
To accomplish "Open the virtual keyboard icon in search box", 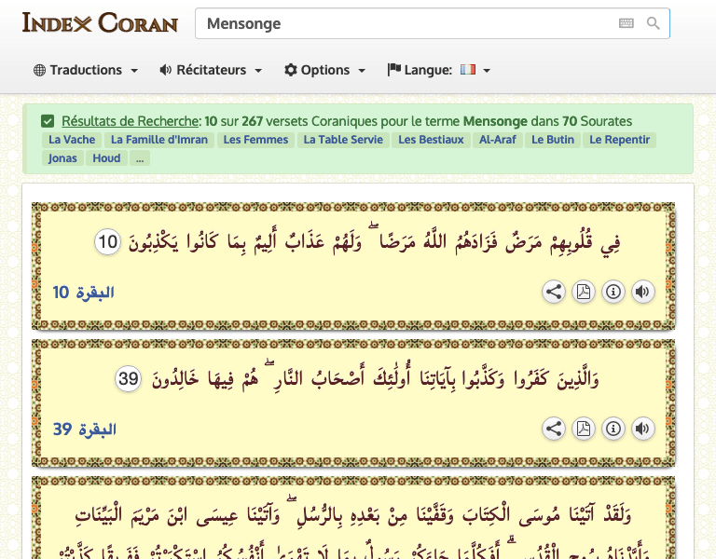I will point(626,23).
